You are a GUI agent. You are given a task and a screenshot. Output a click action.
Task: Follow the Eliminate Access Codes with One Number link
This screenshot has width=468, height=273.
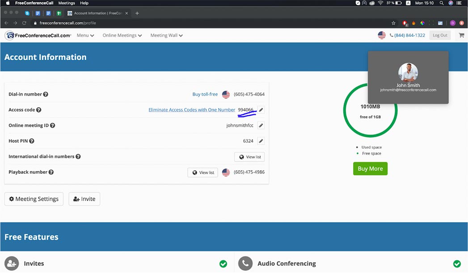click(192, 110)
